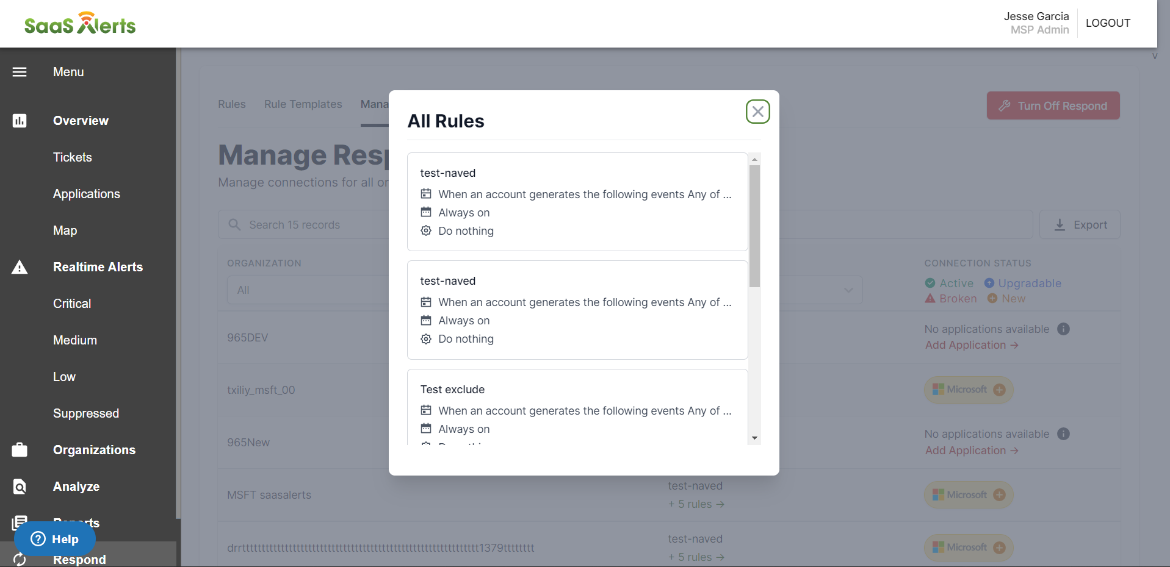Click the scroll up arrow in All Rules list
Viewport: 1170px width, 567px height.
coord(754,159)
